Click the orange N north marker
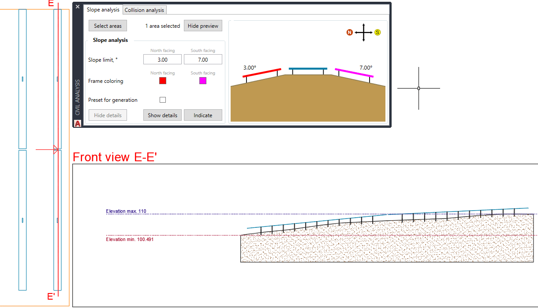Viewport: 538px width, 308px height. tap(350, 33)
